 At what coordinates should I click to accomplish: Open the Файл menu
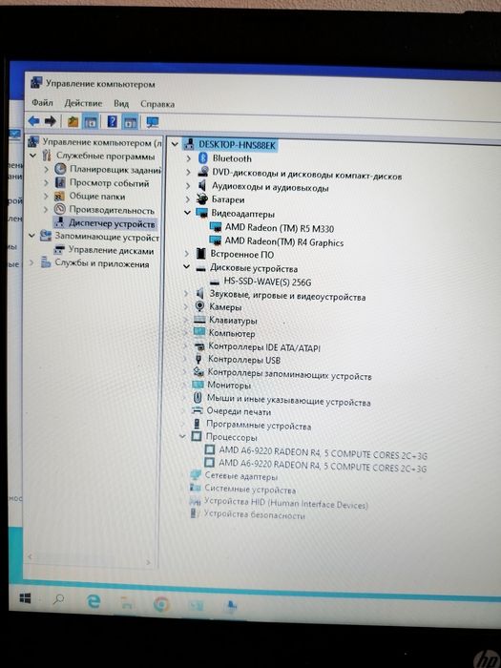[42, 103]
